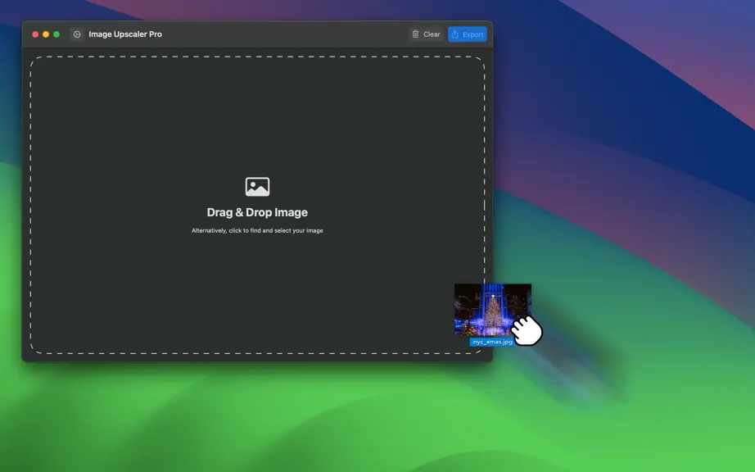Click the hand cursor graphic on the thumbnail
Image resolution: width=755 pixels, height=472 pixels.
click(x=527, y=330)
